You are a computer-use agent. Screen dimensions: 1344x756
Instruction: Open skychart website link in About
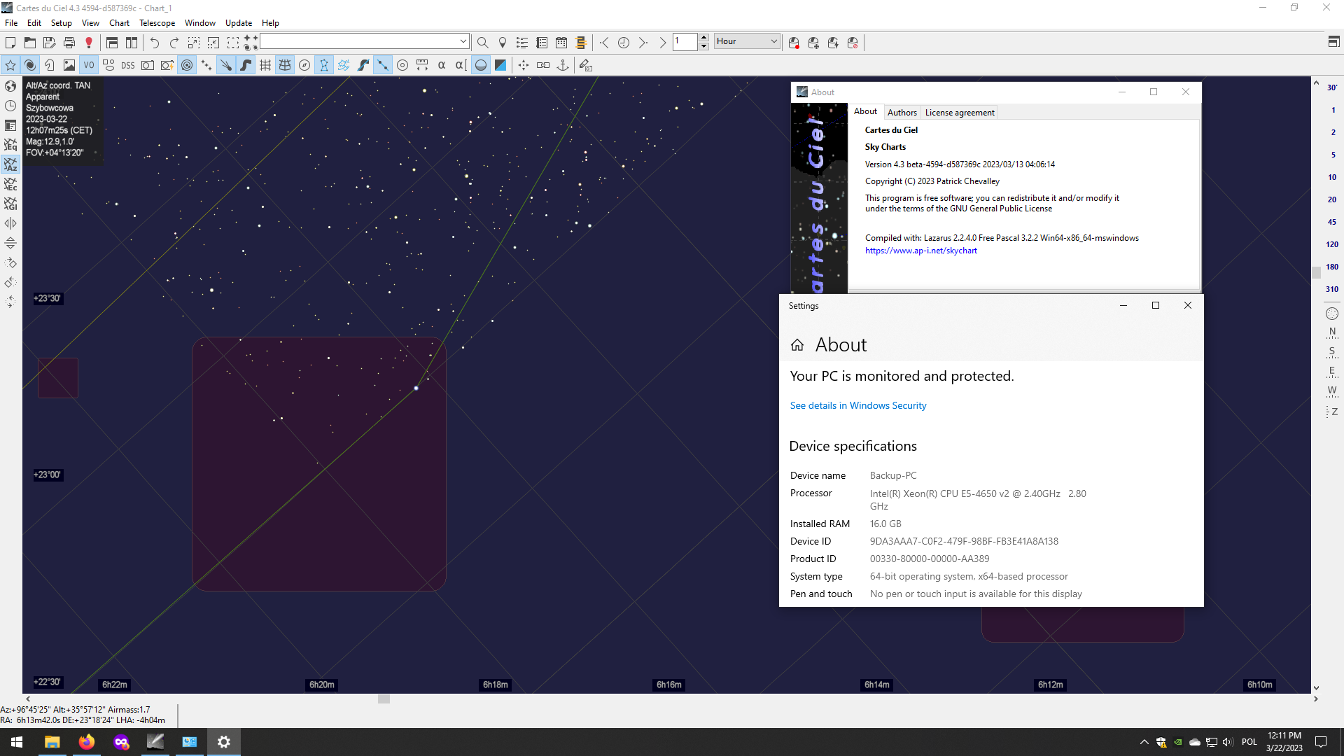click(x=920, y=251)
